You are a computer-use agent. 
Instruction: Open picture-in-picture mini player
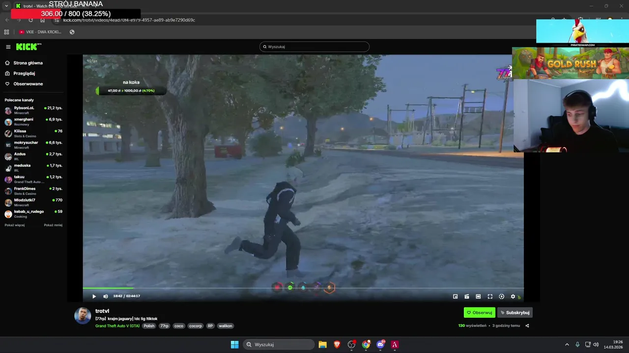[455, 297]
